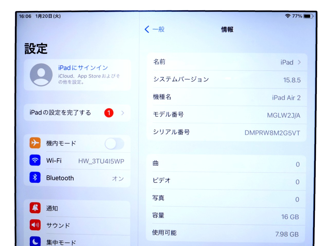This screenshot has height=246, width=329.
Task: Tap the red Notifications bell icon
Action: pyautogui.click(x=35, y=208)
